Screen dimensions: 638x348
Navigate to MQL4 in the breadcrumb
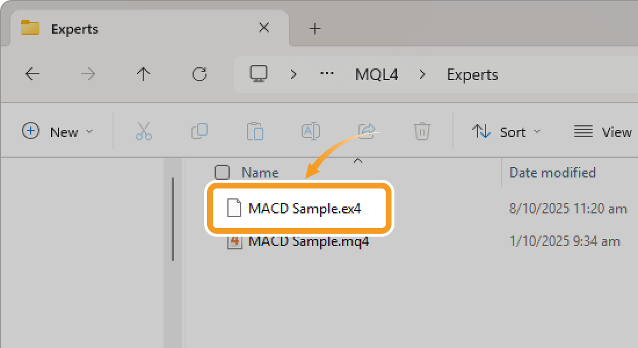point(376,74)
